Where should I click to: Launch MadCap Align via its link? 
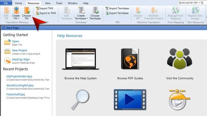tap(21, 59)
